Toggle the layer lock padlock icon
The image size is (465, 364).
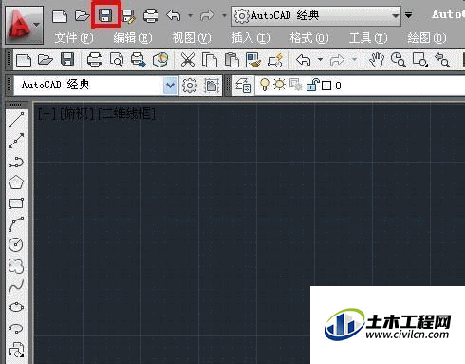(x=312, y=85)
